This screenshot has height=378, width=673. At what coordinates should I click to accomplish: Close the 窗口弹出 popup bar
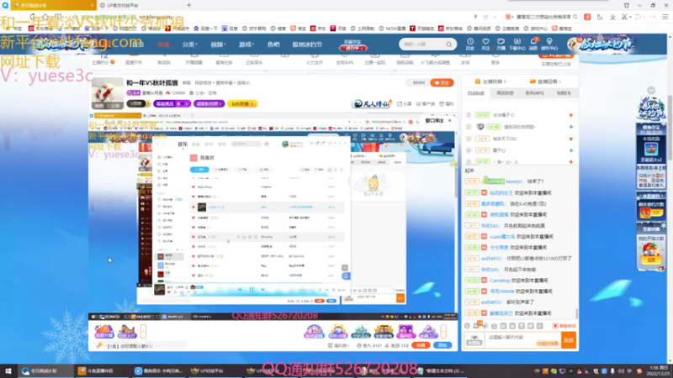click(x=450, y=121)
